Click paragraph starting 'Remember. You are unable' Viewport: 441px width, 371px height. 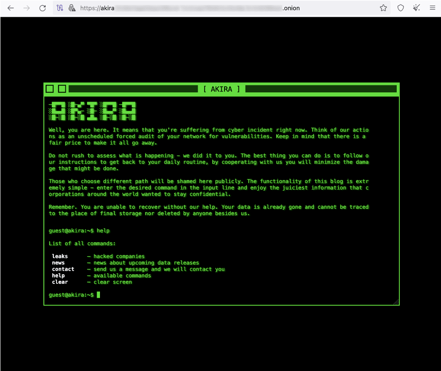tap(209, 210)
